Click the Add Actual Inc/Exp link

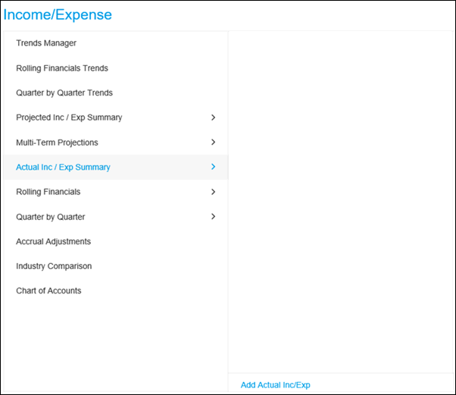pyautogui.click(x=276, y=385)
